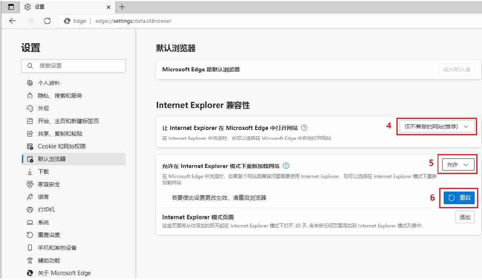Click the Microsoft Edge 是默认浏览器 text
The width and height of the screenshot is (482, 280).
click(201, 69)
